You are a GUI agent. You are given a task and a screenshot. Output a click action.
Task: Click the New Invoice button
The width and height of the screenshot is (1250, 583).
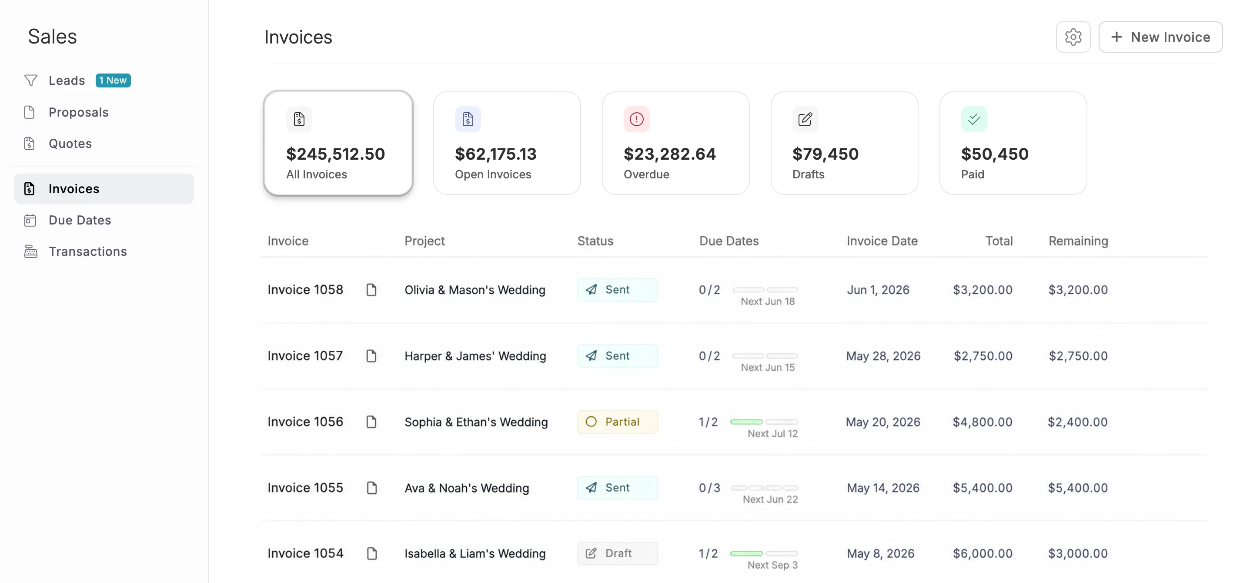[1160, 37]
